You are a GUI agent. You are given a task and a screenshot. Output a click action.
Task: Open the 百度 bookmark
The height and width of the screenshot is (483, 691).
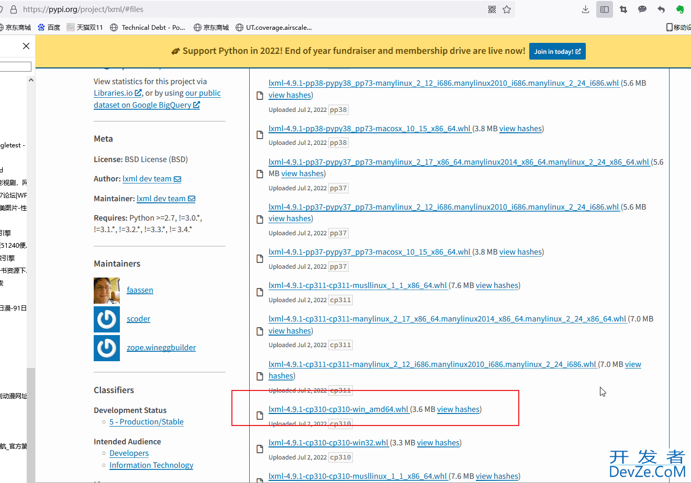coord(49,27)
